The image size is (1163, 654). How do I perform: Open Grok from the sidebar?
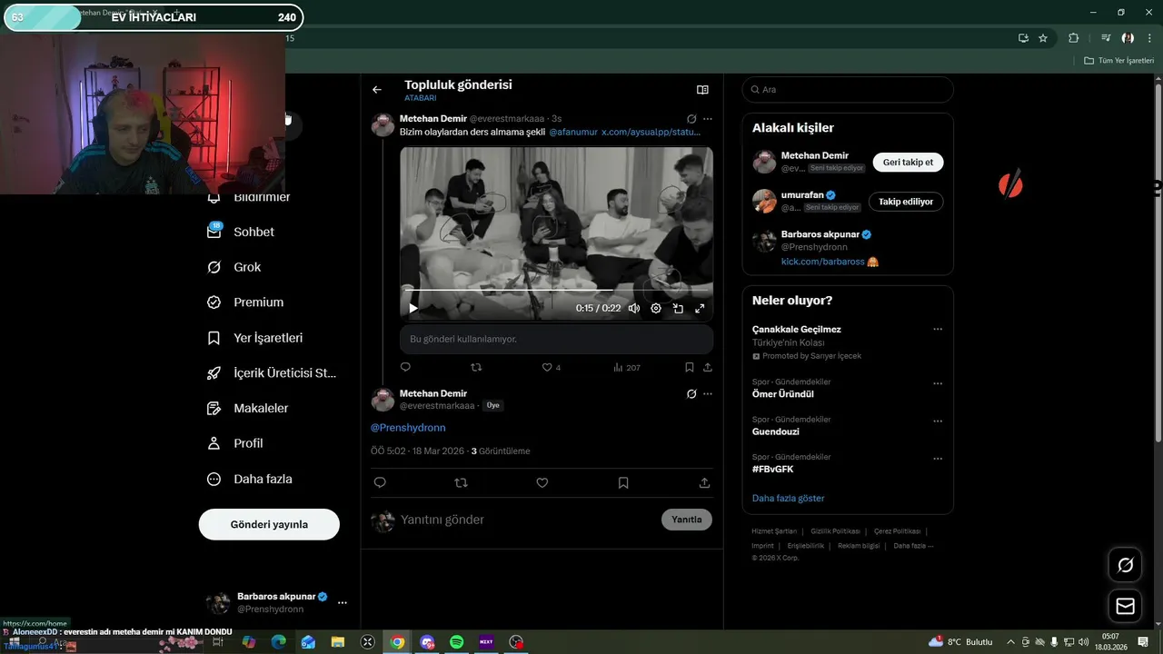point(234,267)
